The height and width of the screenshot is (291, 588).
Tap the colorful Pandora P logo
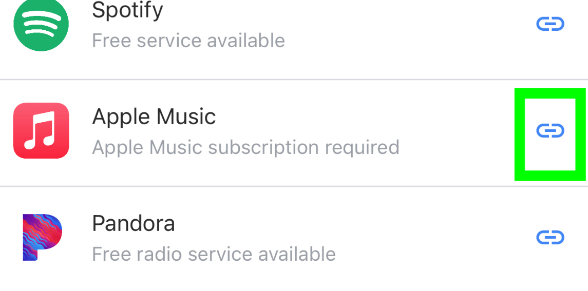pyautogui.click(x=42, y=238)
